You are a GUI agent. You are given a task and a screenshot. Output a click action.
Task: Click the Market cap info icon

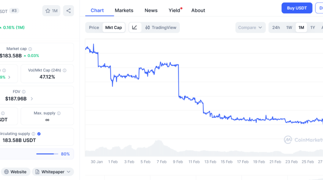pyautogui.click(x=30, y=49)
